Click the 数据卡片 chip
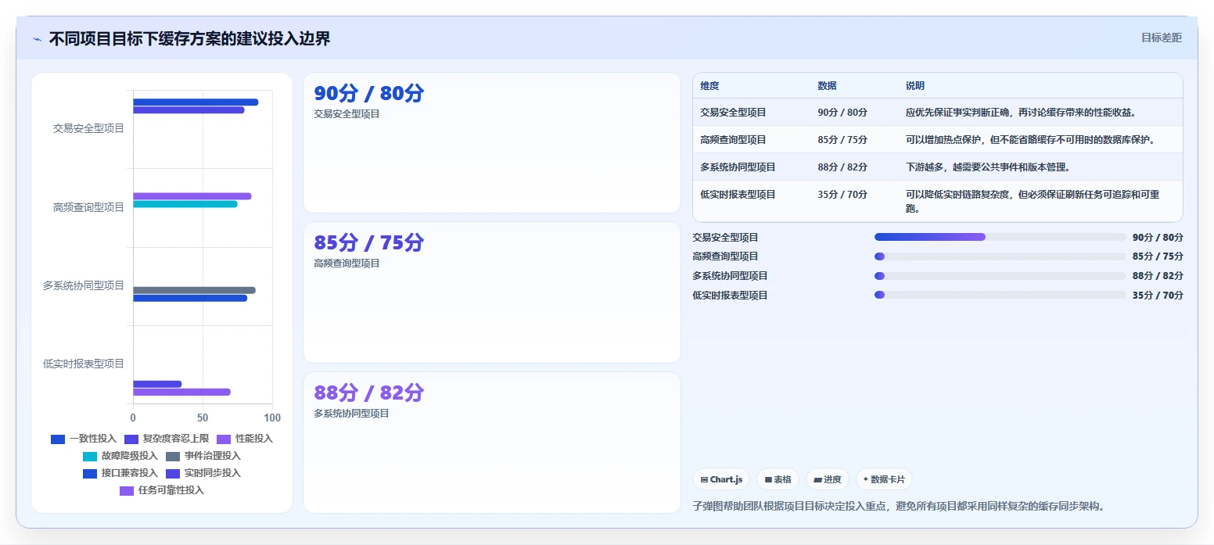1214x545 pixels. [884, 479]
